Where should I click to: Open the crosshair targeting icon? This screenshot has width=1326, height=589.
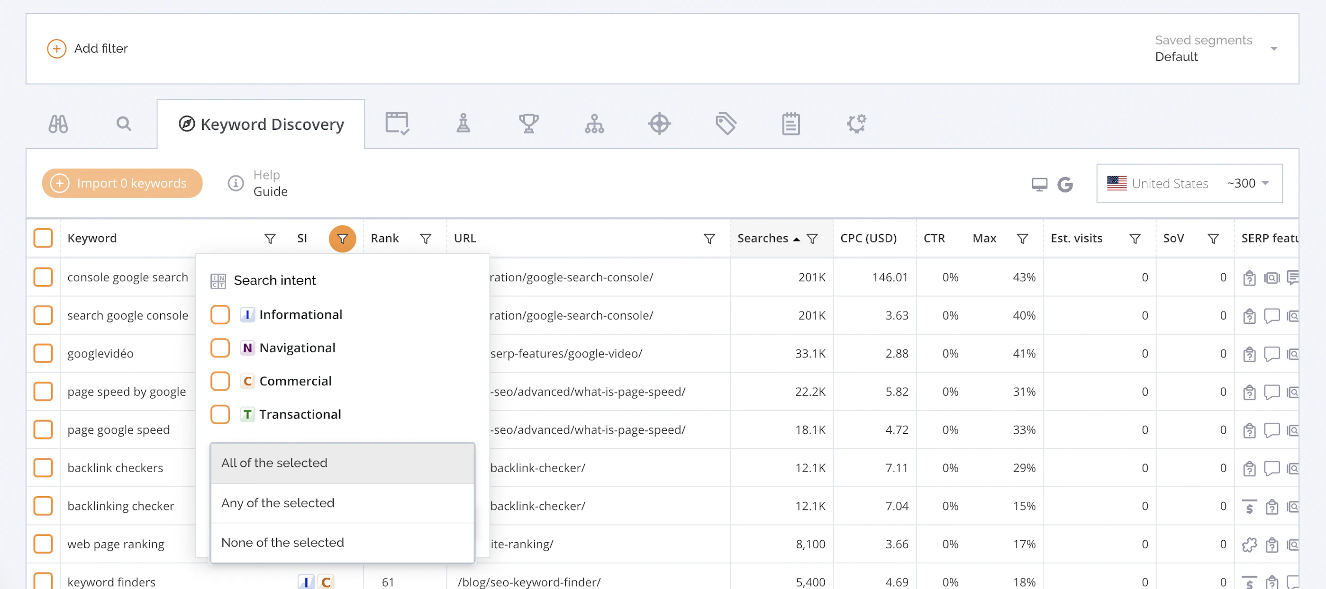[x=659, y=124]
